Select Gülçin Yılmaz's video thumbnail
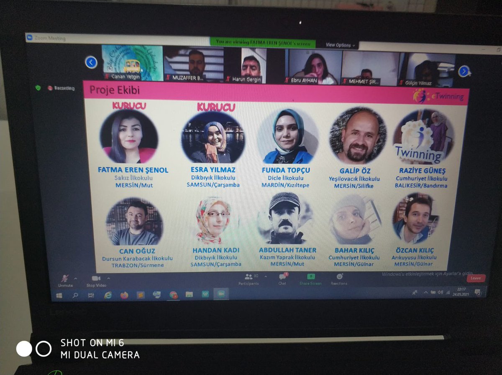502x375 pixels. [x=427, y=70]
